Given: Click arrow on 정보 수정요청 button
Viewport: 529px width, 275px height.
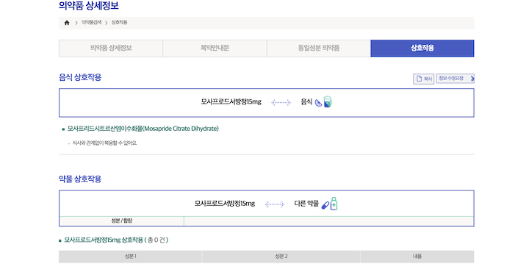Looking at the screenshot, I should 472,79.
